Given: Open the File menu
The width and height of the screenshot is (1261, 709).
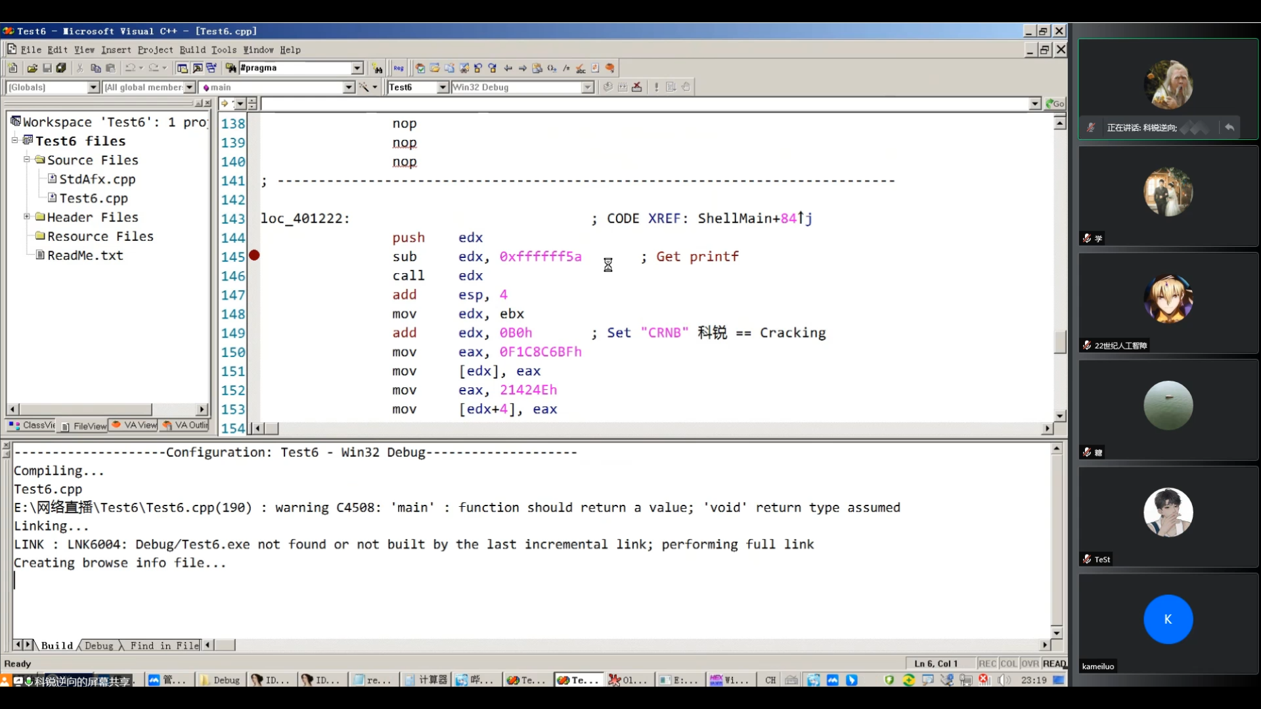Looking at the screenshot, I should pos(30,50).
